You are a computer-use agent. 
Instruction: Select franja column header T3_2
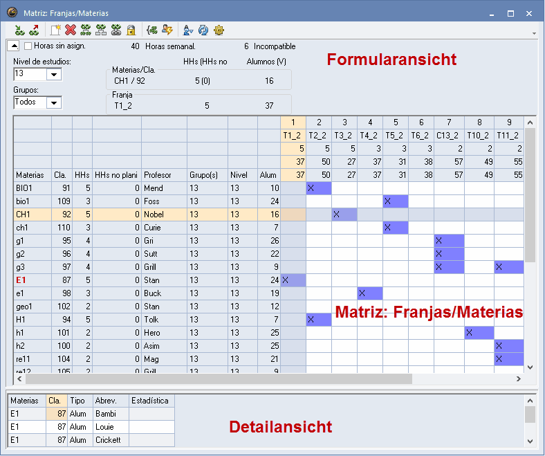tap(344, 136)
